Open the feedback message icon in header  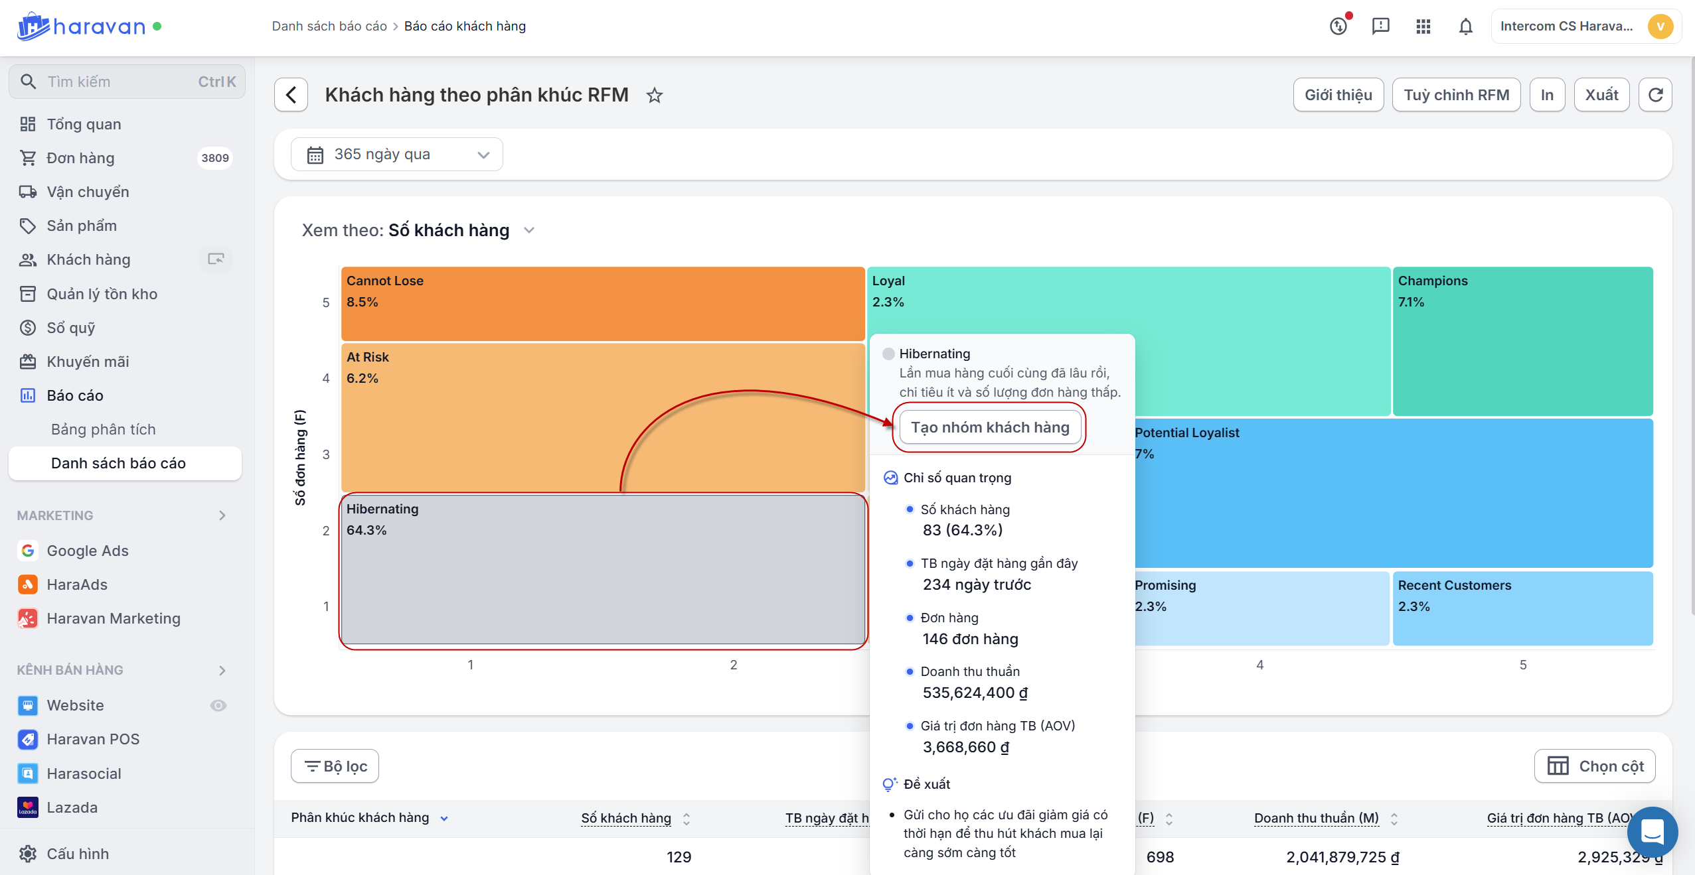(1380, 27)
